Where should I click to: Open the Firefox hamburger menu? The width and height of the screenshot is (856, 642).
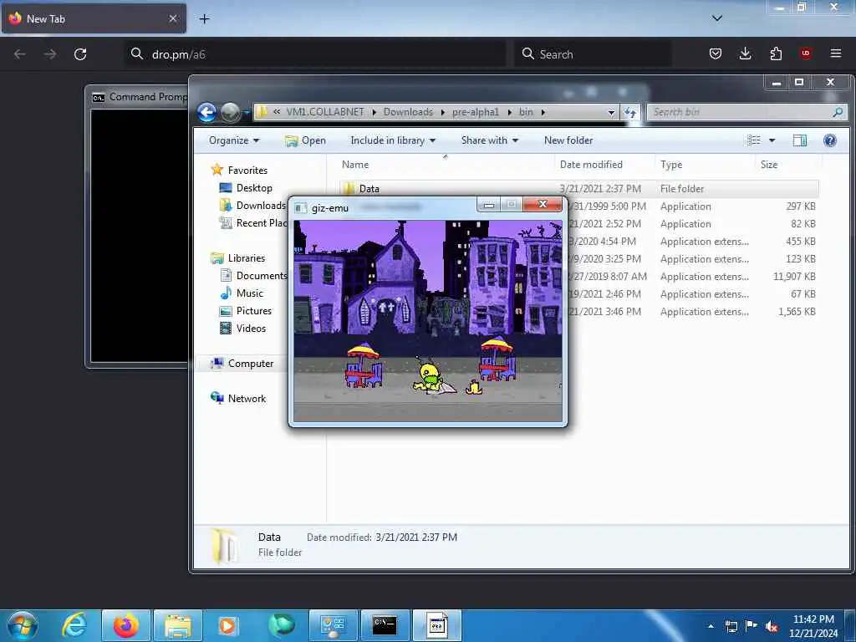tap(835, 53)
